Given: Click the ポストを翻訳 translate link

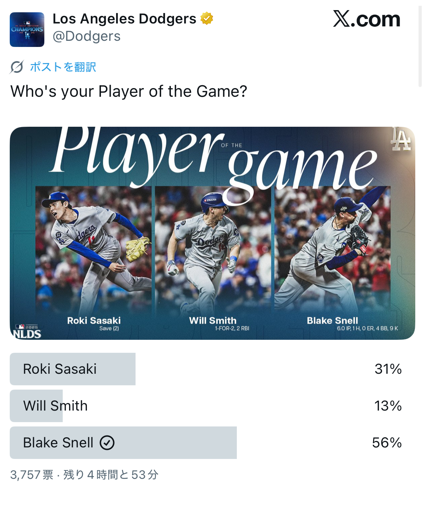Looking at the screenshot, I should (63, 67).
